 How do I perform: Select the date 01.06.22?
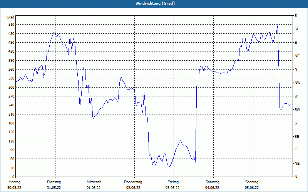pos(94,188)
